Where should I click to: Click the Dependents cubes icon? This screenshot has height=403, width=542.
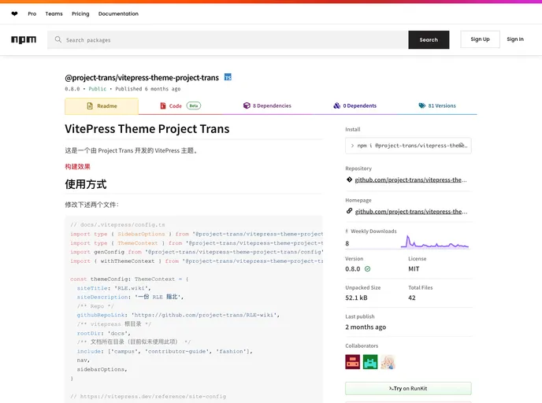[336, 105]
